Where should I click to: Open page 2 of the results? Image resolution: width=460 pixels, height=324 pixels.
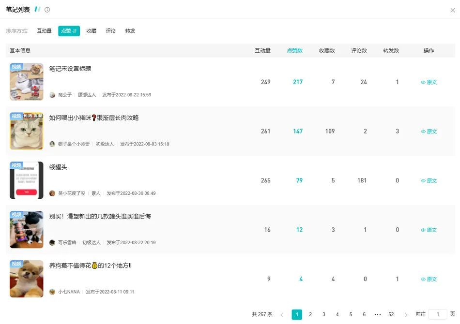[x=310, y=314]
